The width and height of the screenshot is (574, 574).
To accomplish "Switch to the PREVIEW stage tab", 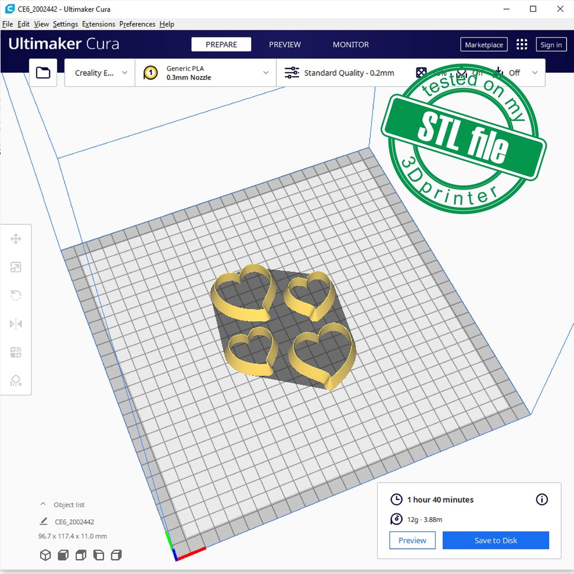I will (x=285, y=45).
